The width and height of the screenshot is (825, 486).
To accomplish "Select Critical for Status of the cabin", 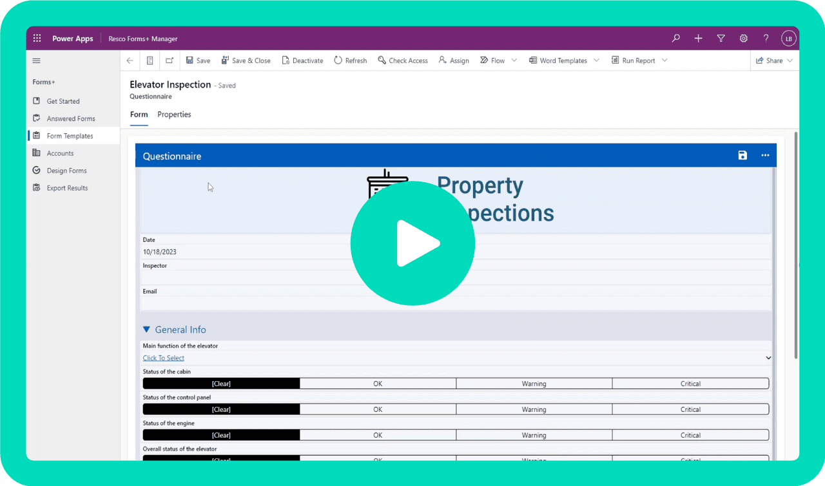I will [x=690, y=384].
